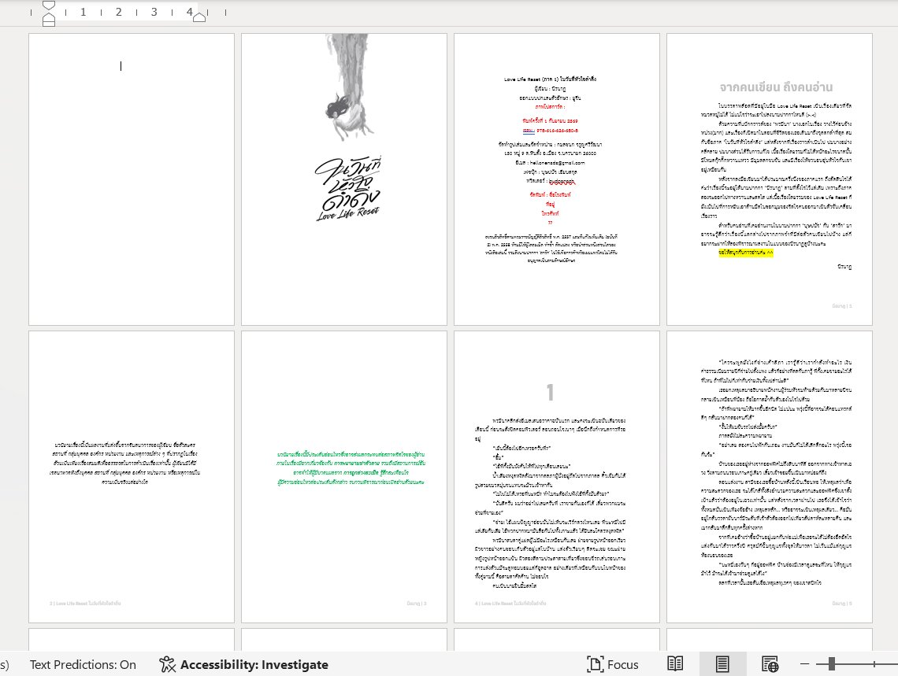Select the Hanging Indent marker on ruler
The width and height of the screenshot is (898, 676).
click(x=50, y=18)
